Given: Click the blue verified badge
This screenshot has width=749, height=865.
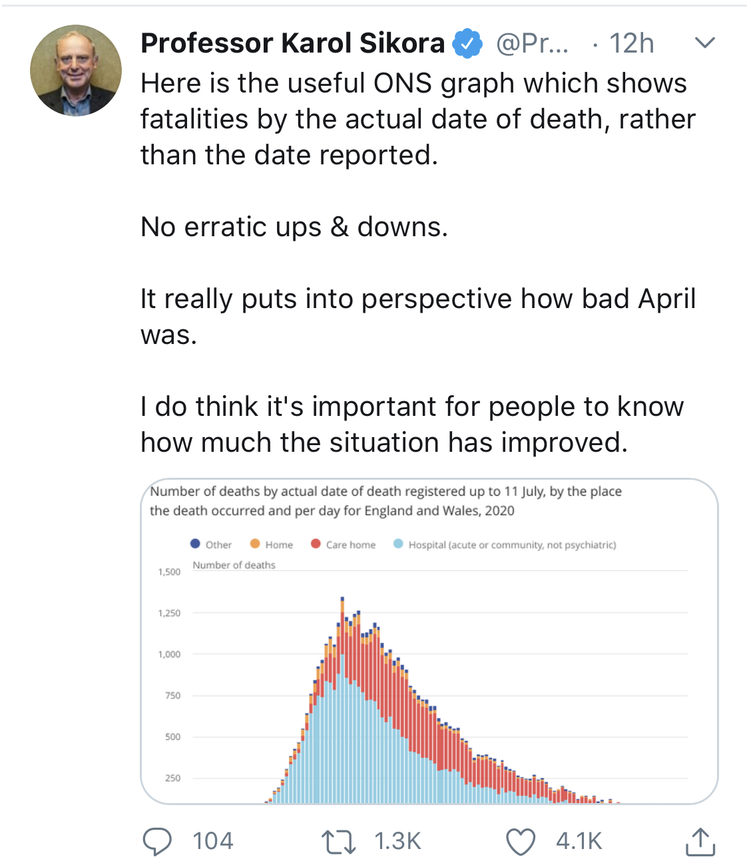Looking at the screenshot, I should tap(468, 44).
